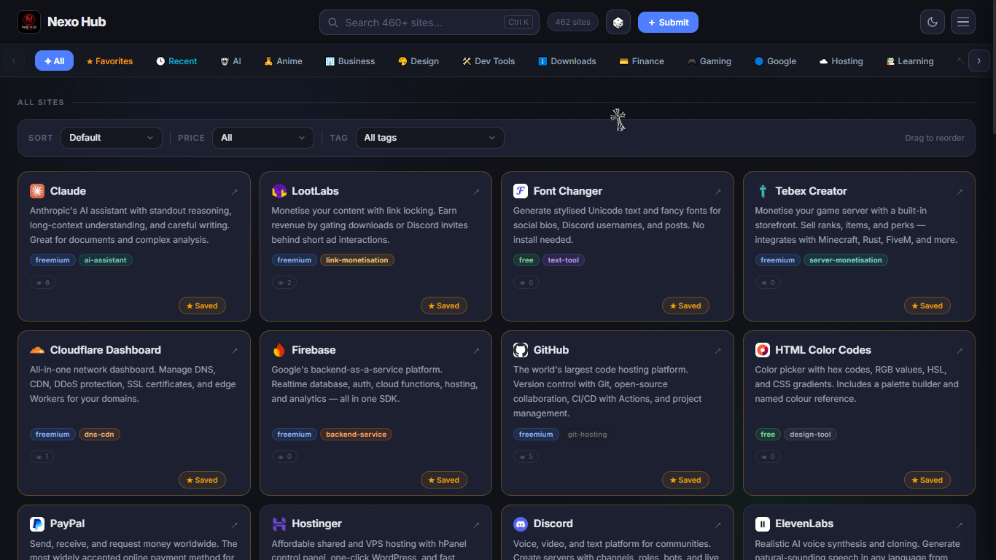The height and width of the screenshot is (560, 996).
Task: Select the Design category tab
Action: [x=419, y=61]
